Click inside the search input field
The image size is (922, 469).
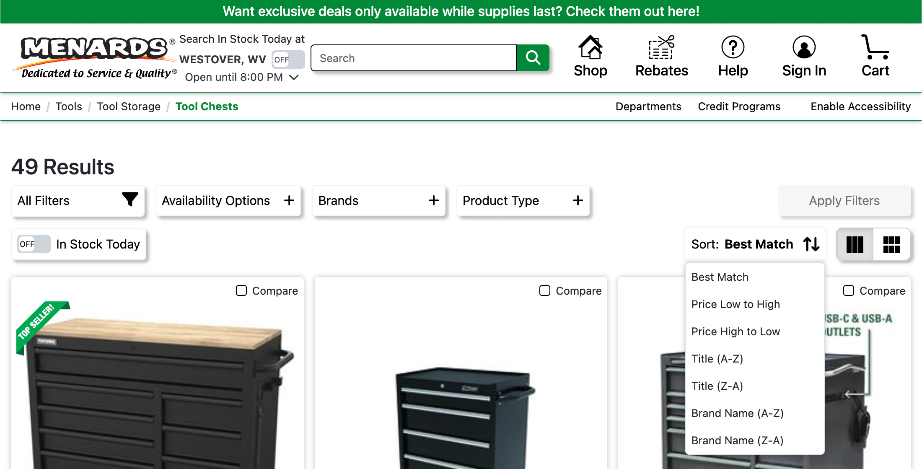tap(413, 58)
